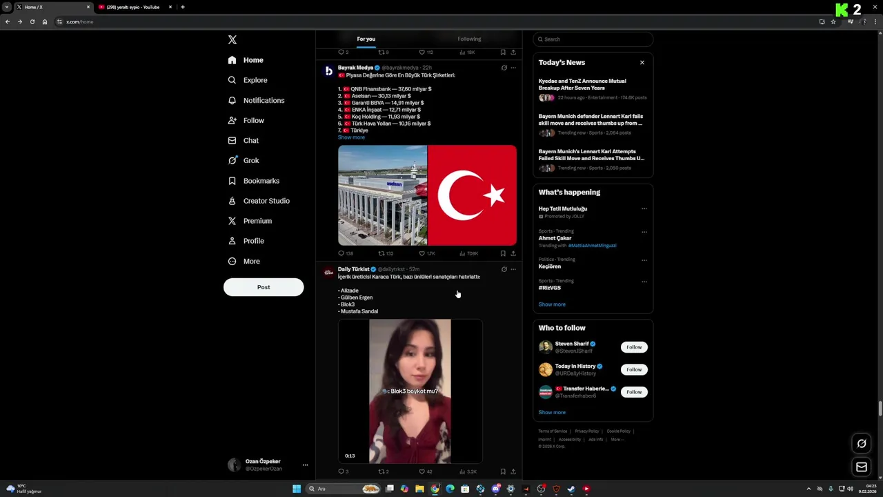Open the #MattiaAhmetMinguzzi hashtag link
The height and width of the screenshot is (497, 883).
[x=592, y=246]
